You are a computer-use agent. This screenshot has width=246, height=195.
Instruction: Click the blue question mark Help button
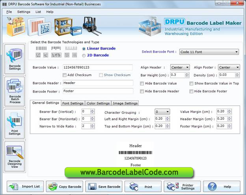tap(222, 186)
